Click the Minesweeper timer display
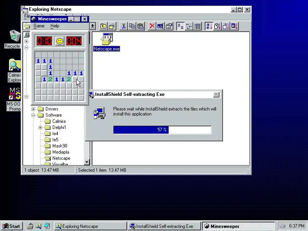 coord(74,41)
